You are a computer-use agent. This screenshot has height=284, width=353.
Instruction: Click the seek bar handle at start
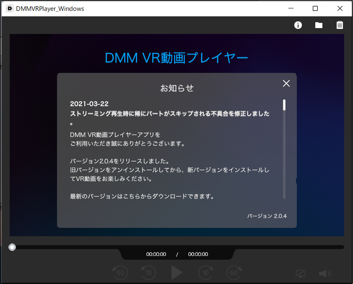click(12, 247)
